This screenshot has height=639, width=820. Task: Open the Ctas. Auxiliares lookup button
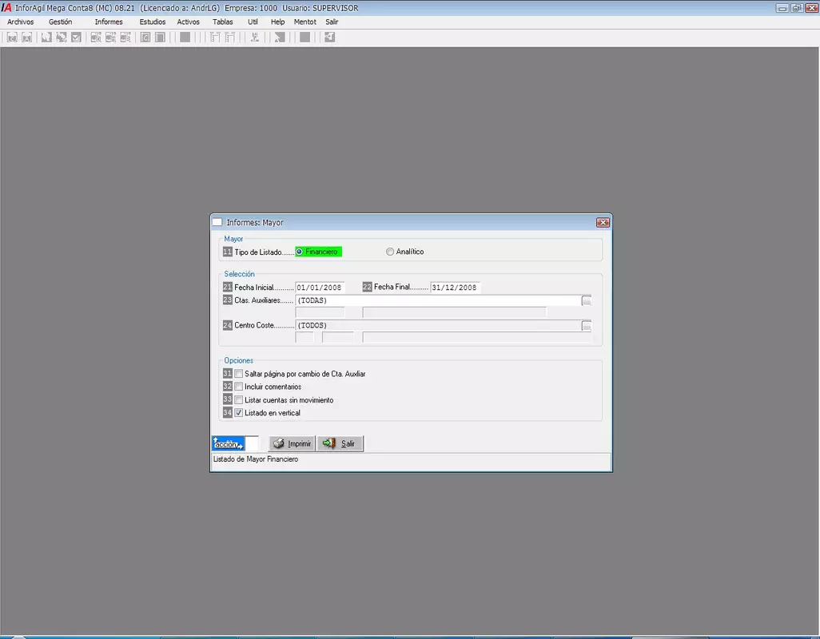(x=587, y=300)
